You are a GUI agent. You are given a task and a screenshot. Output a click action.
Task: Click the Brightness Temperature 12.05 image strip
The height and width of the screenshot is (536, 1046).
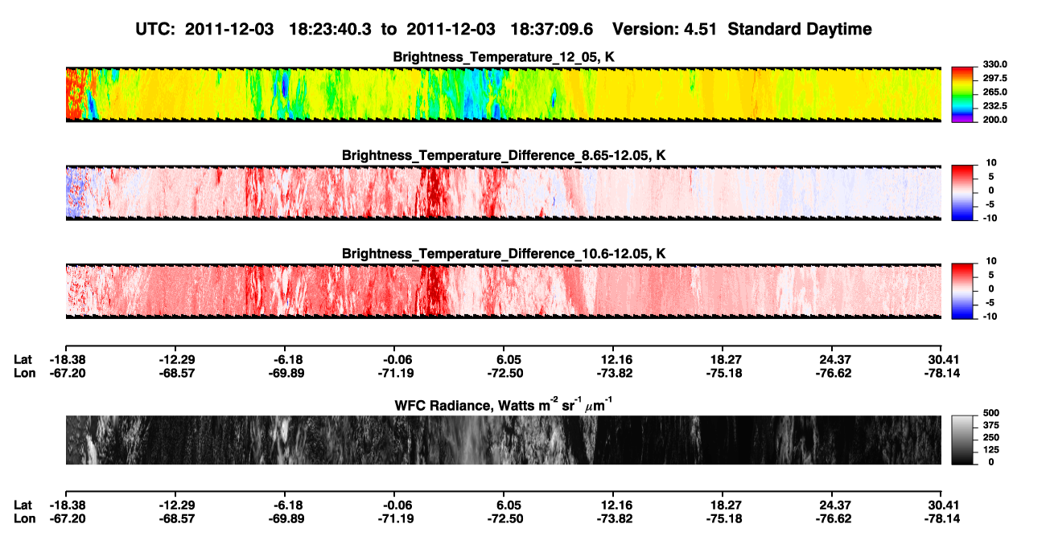click(503, 95)
